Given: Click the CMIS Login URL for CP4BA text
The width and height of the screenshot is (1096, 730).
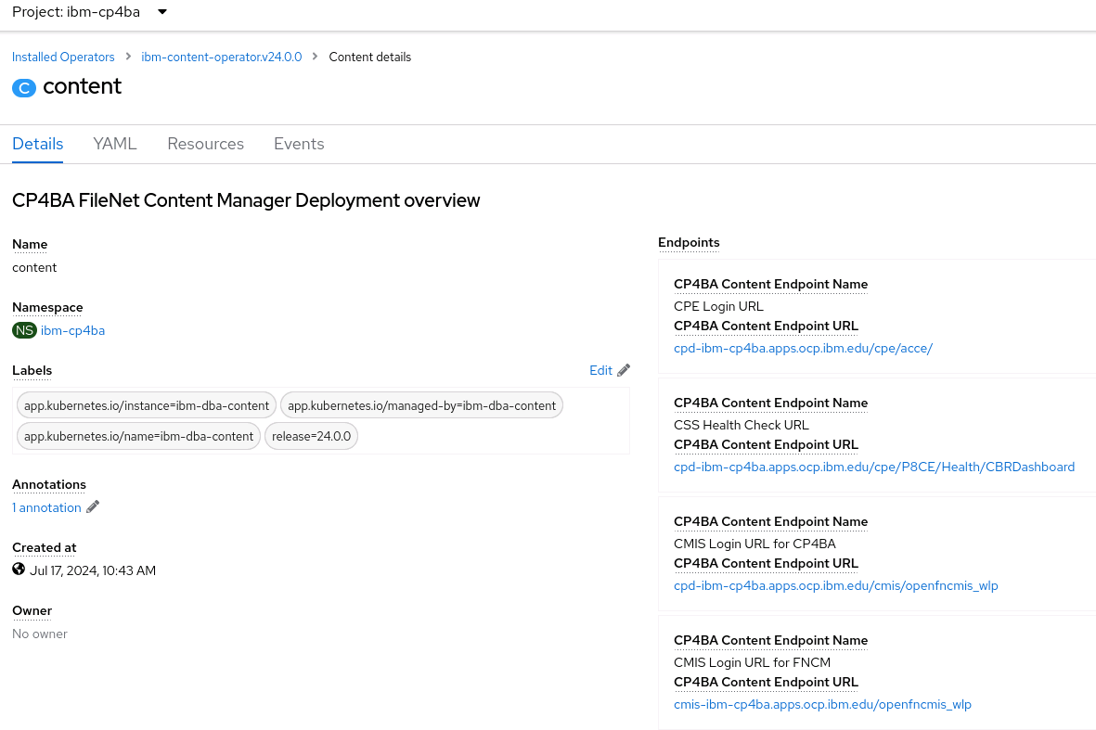Looking at the screenshot, I should 754,544.
